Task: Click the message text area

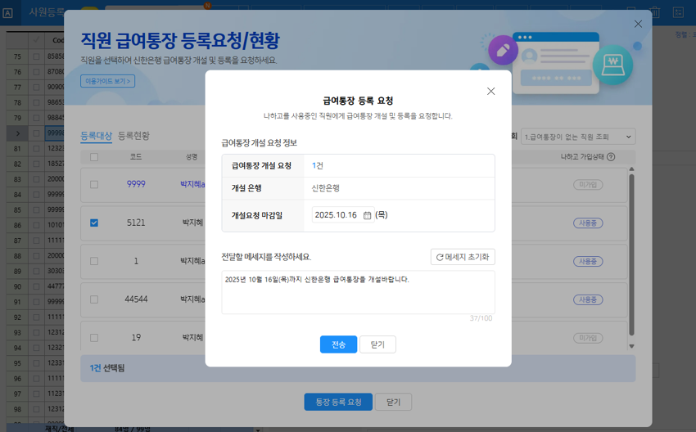Action: click(358, 292)
